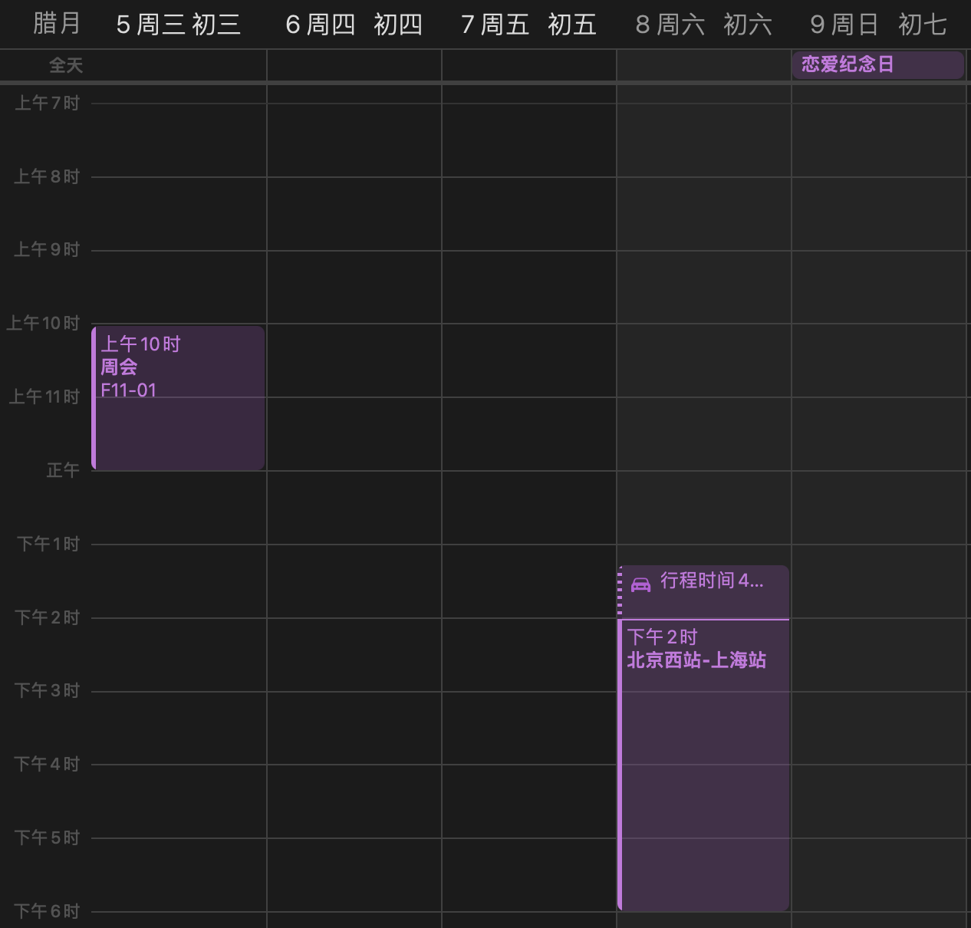
Task: Click the 正午 noon time marker
Action: click(x=63, y=470)
